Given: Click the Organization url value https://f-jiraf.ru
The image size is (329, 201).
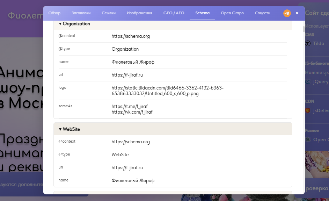Looking at the screenshot, I should coord(127,75).
